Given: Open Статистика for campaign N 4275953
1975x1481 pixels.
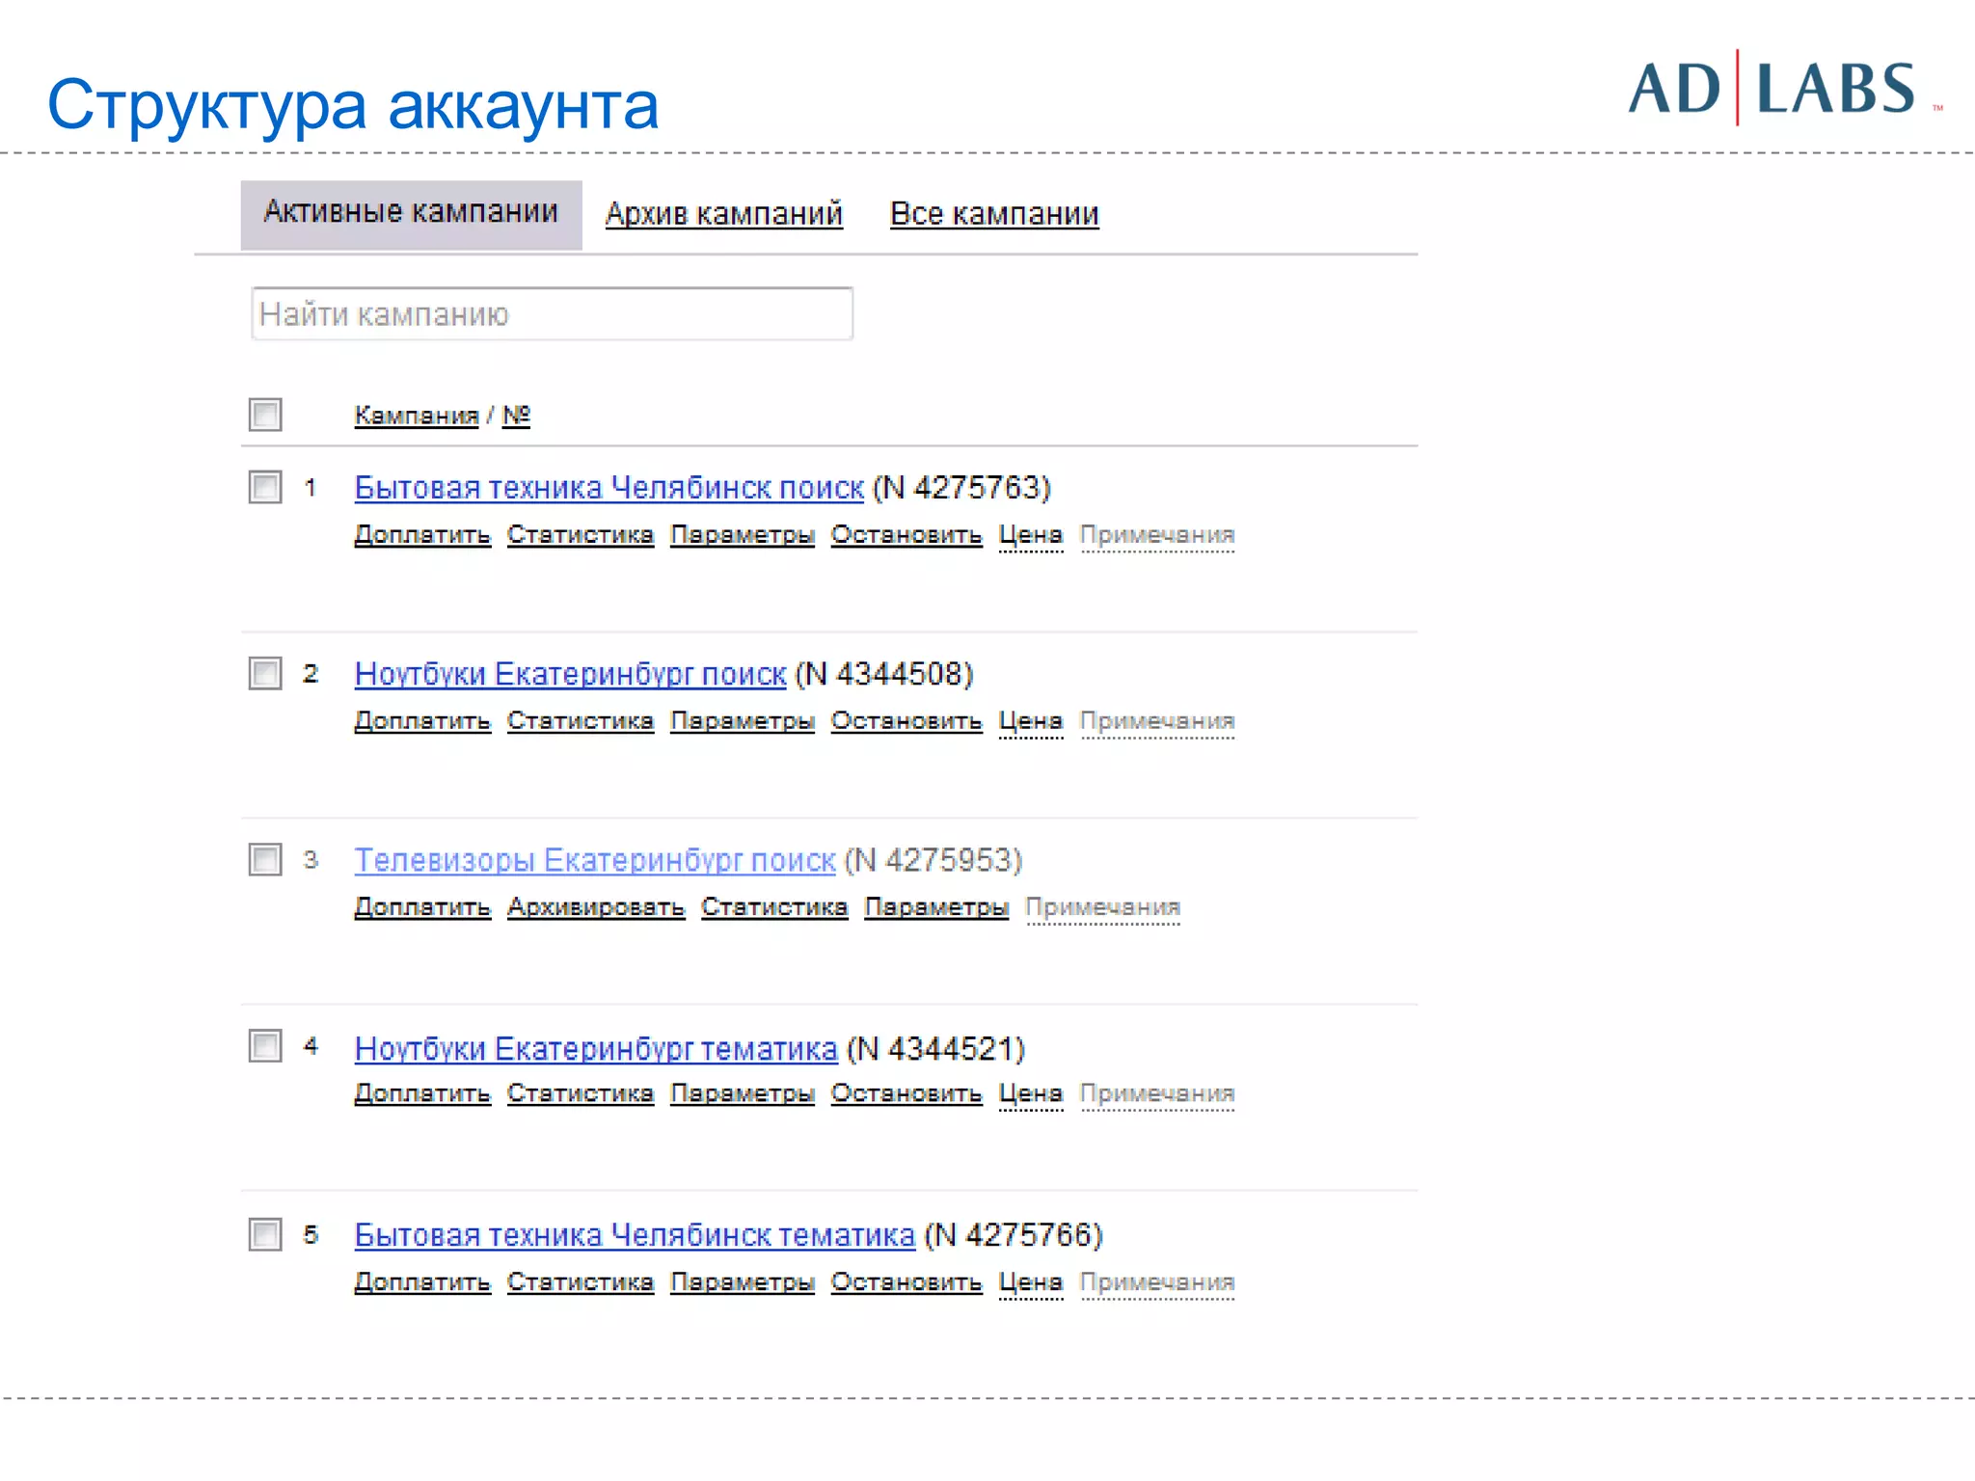Looking at the screenshot, I should coord(774,907).
